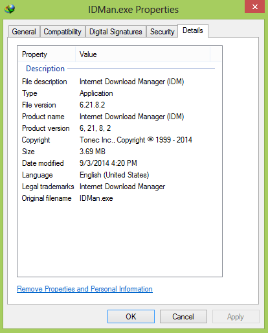Open Remove Properties and Personal Information link

pos(85,289)
